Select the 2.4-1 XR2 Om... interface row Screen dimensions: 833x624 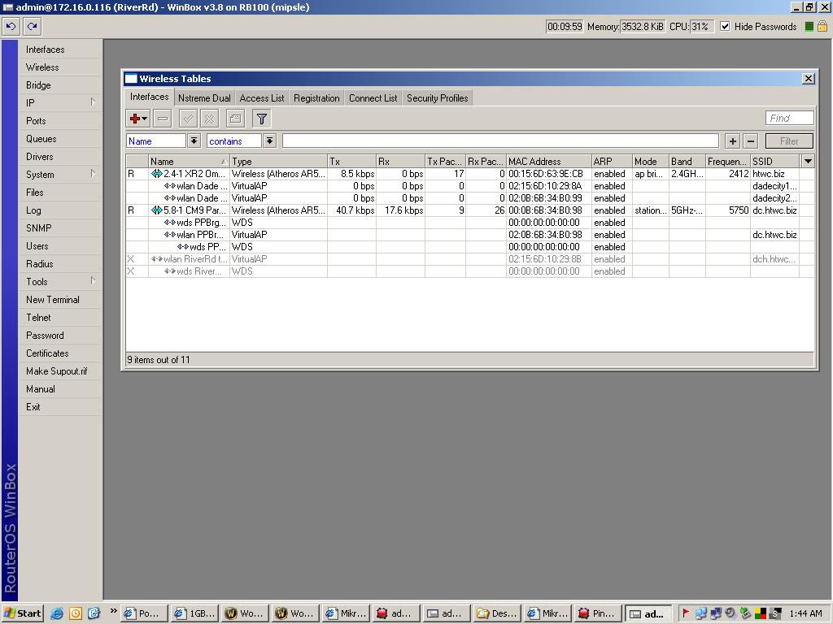tap(469, 174)
